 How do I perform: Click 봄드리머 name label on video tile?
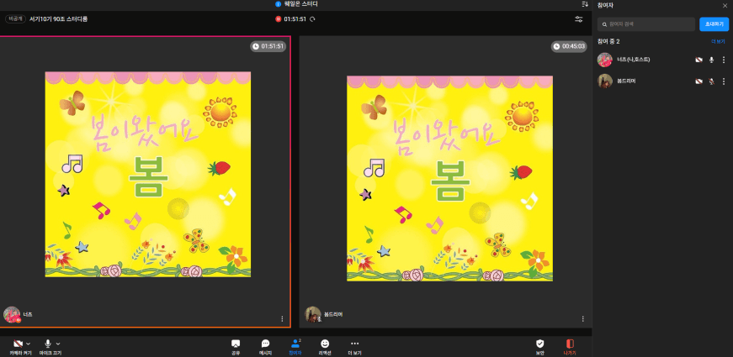pyautogui.click(x=333, y=314)
